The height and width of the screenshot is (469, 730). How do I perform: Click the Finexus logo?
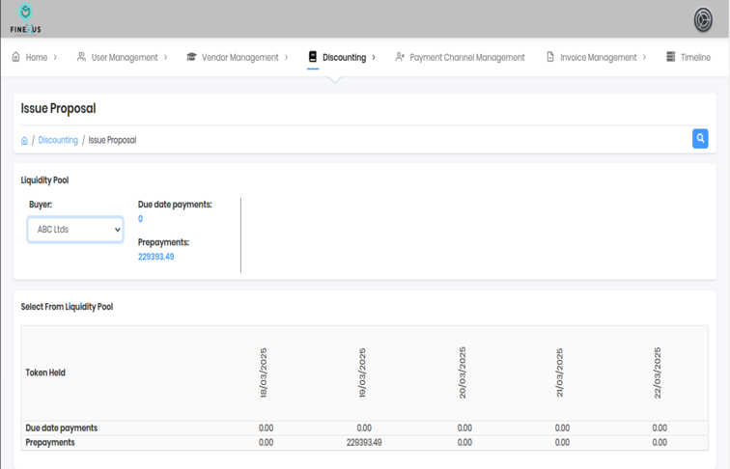[x=26, y=18]
